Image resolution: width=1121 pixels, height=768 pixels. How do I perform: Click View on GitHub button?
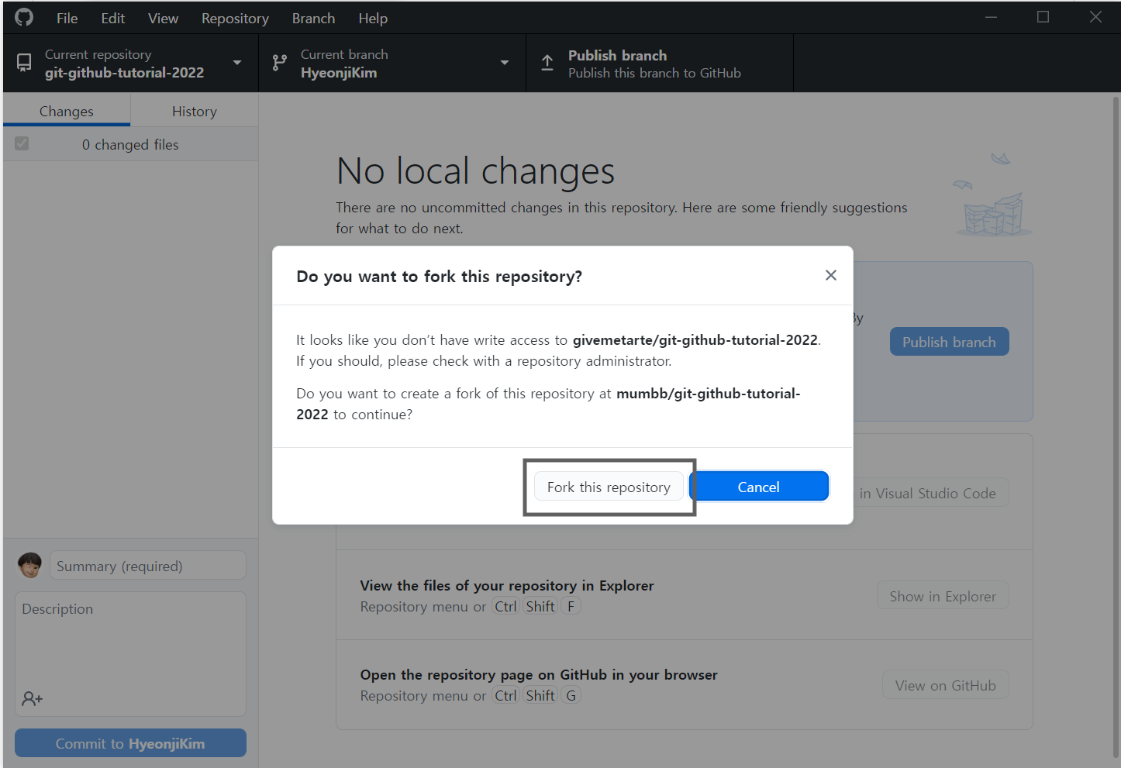(945, 685)
